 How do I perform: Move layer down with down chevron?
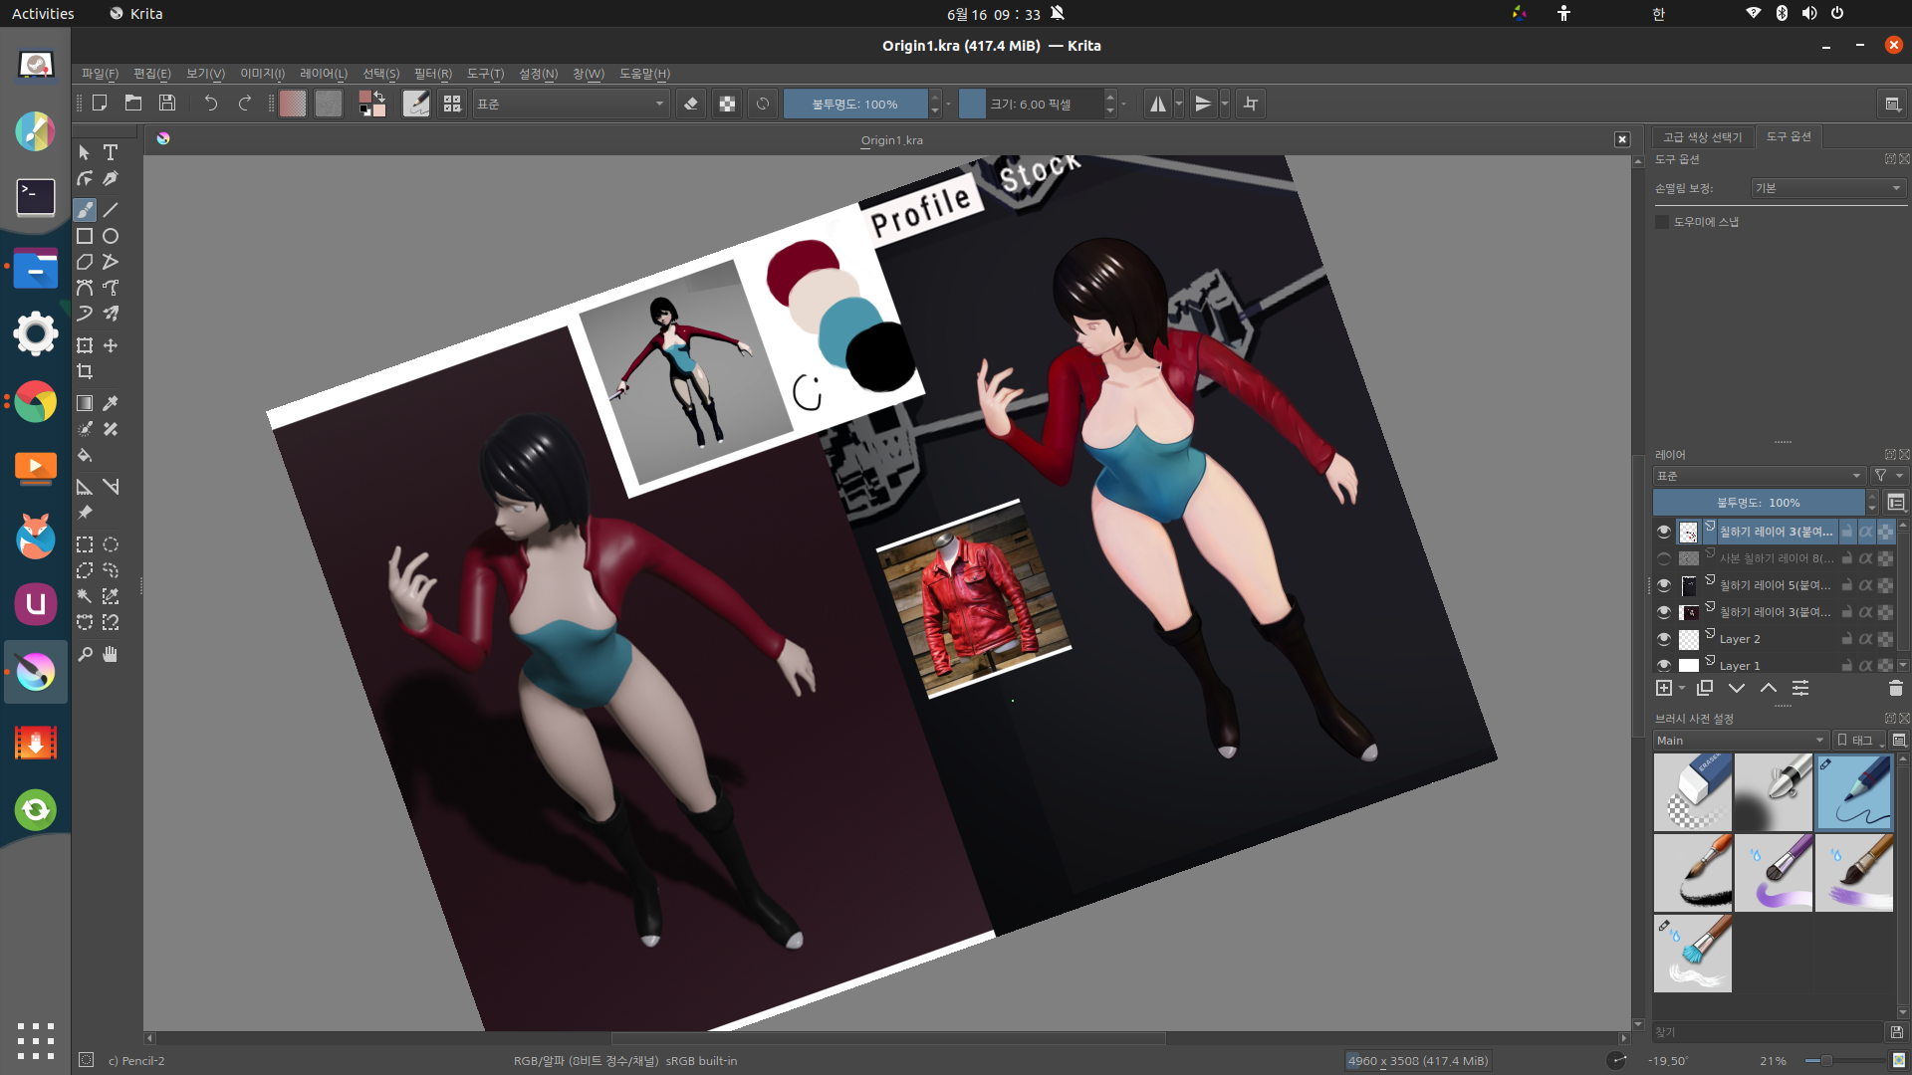(x=1737, y=689)
